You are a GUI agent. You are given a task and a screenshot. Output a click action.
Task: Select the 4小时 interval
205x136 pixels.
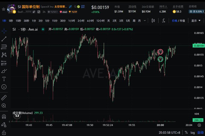pos(90,21)
